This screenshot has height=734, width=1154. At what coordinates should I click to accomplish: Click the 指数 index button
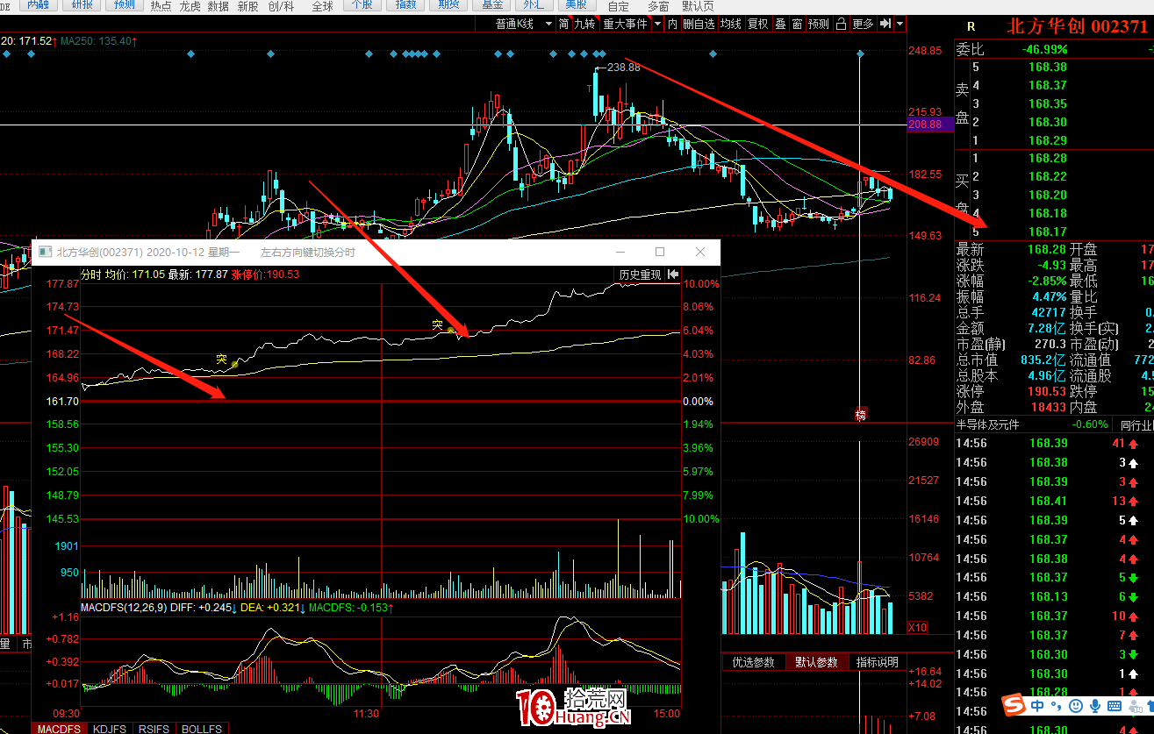(x=406, y=5)
